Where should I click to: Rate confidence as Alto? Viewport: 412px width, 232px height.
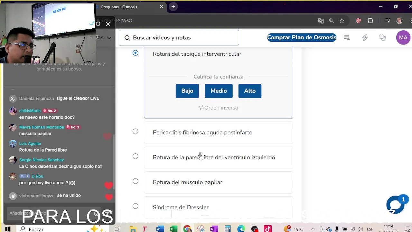(x=250, y=91)
